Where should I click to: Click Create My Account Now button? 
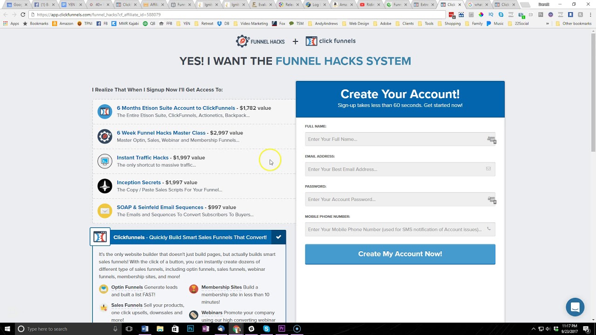400,254
